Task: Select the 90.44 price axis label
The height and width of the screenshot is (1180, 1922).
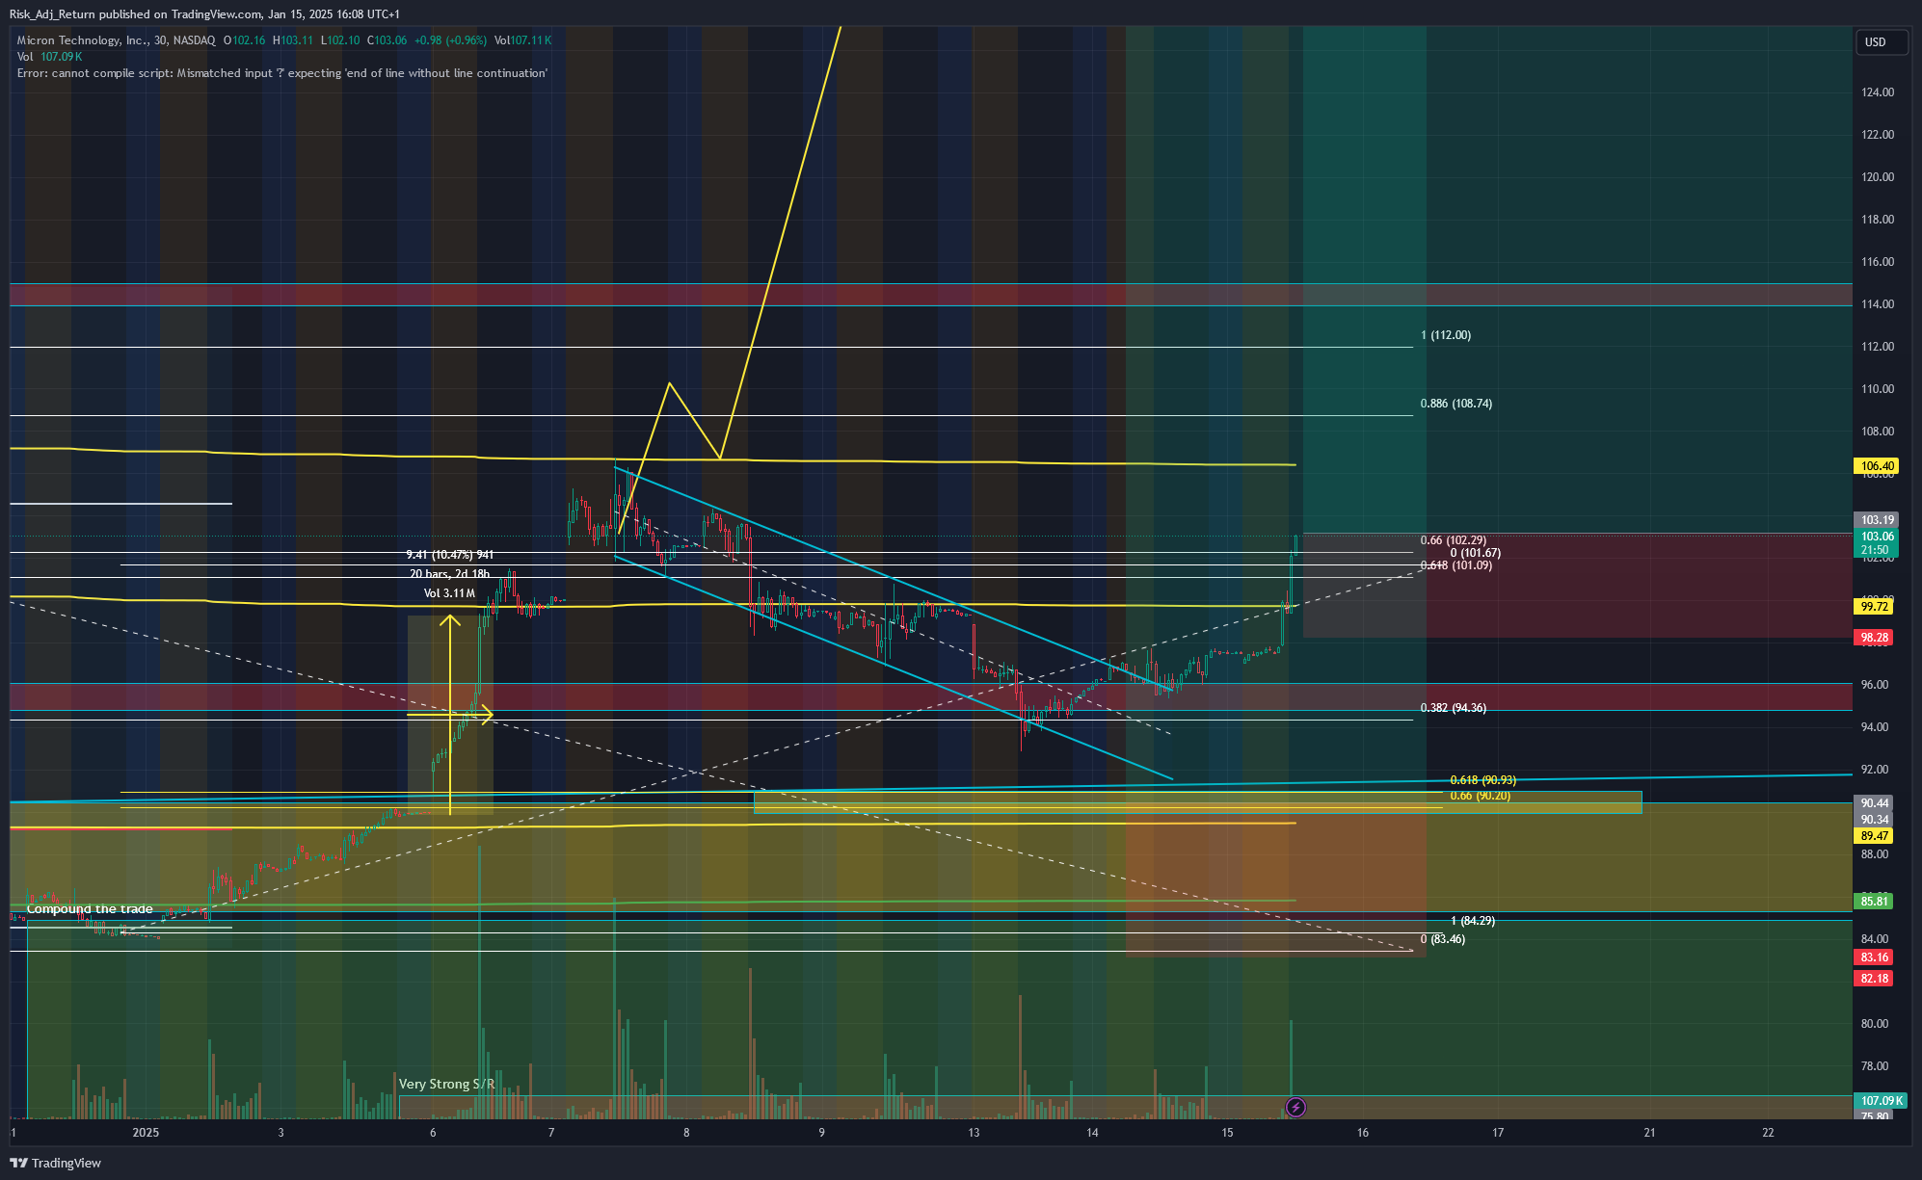Action: [1874, 803]
